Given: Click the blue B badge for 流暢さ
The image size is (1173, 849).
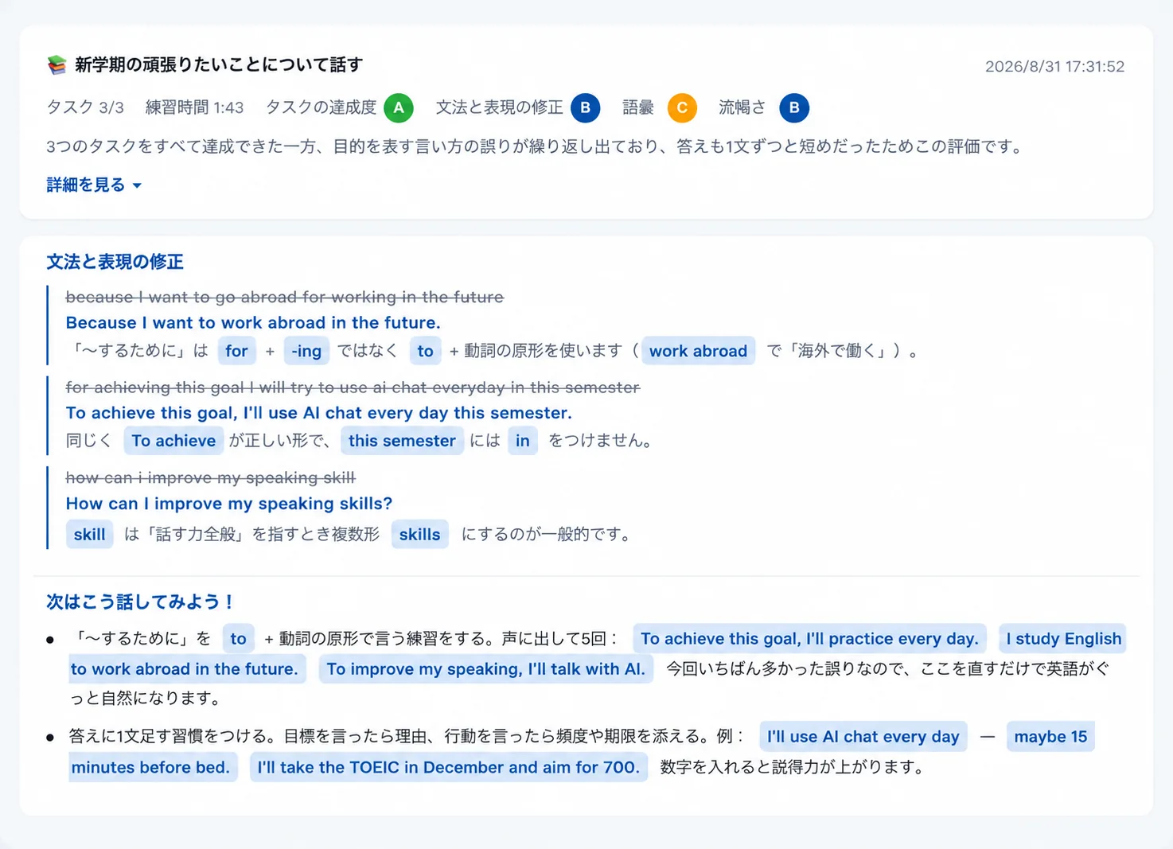Looking at the screenshot, I should tap(794, 107).
